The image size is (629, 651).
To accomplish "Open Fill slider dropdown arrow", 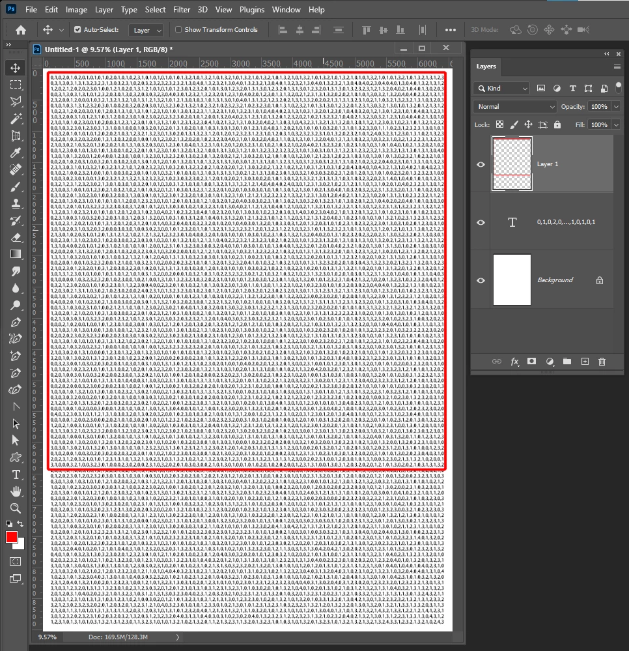I will point(617,124).
